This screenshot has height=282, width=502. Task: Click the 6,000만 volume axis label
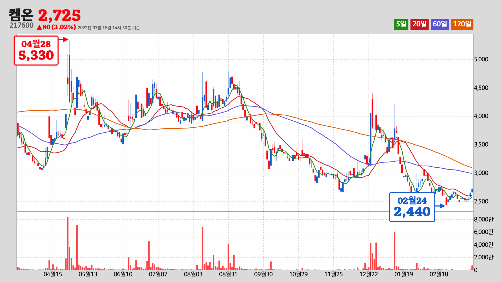[484, 232]
